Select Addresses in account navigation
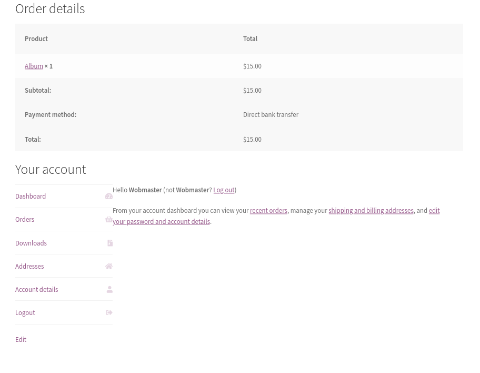Screen dimensions: 480x373 point(29,266)
